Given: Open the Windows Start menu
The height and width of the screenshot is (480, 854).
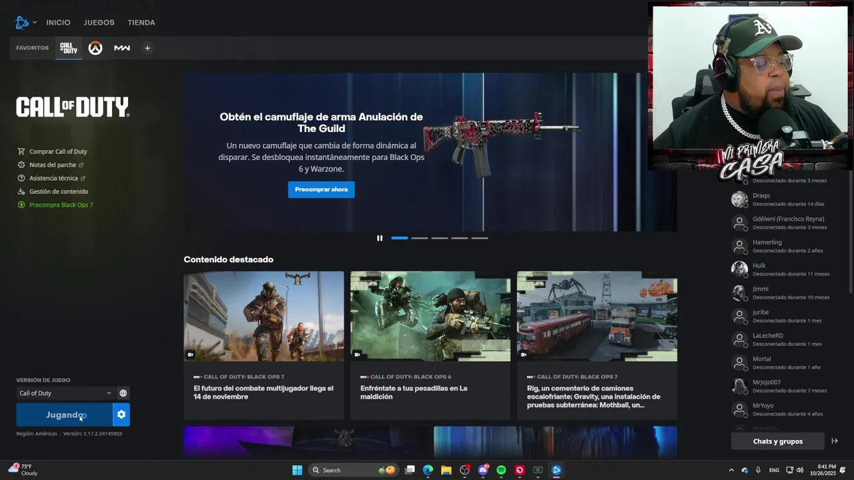Looking at the screenshot, I should 298,470.
